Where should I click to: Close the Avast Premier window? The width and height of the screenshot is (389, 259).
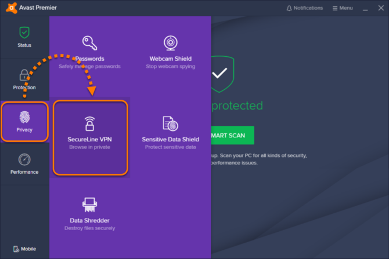(380, 8)
